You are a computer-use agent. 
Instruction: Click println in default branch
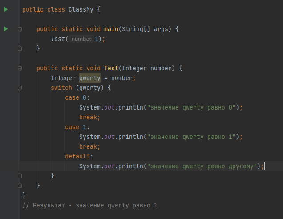(131, 166)
